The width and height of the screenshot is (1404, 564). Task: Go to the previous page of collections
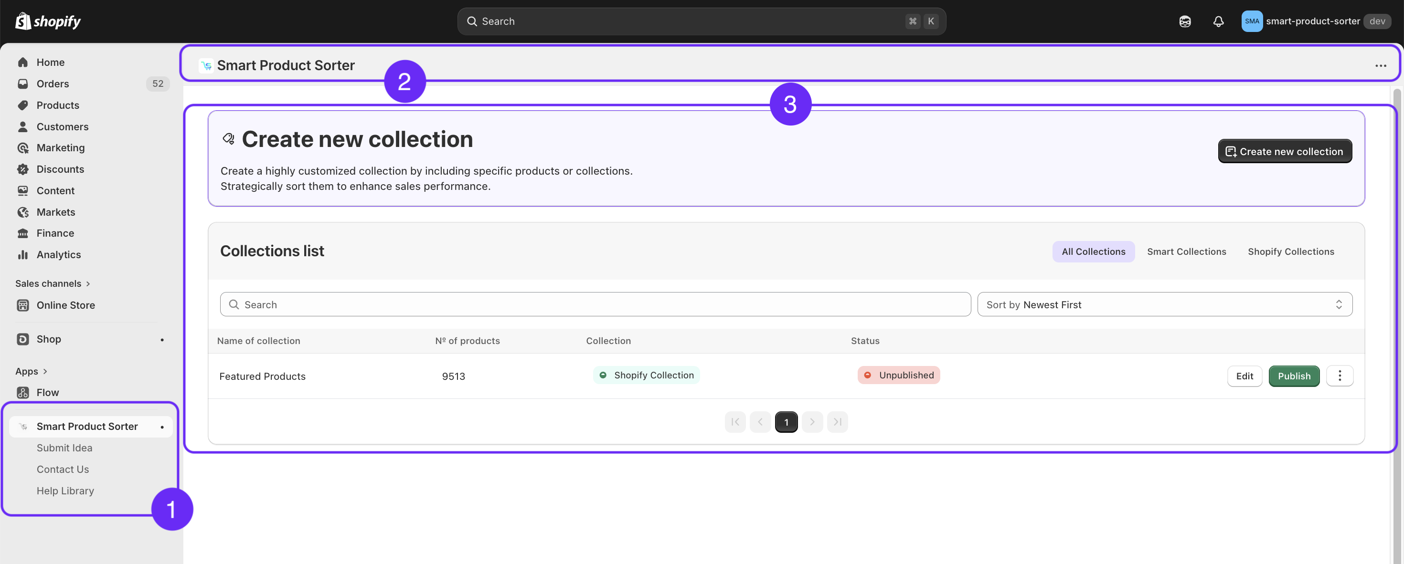[x=760, y=422]
